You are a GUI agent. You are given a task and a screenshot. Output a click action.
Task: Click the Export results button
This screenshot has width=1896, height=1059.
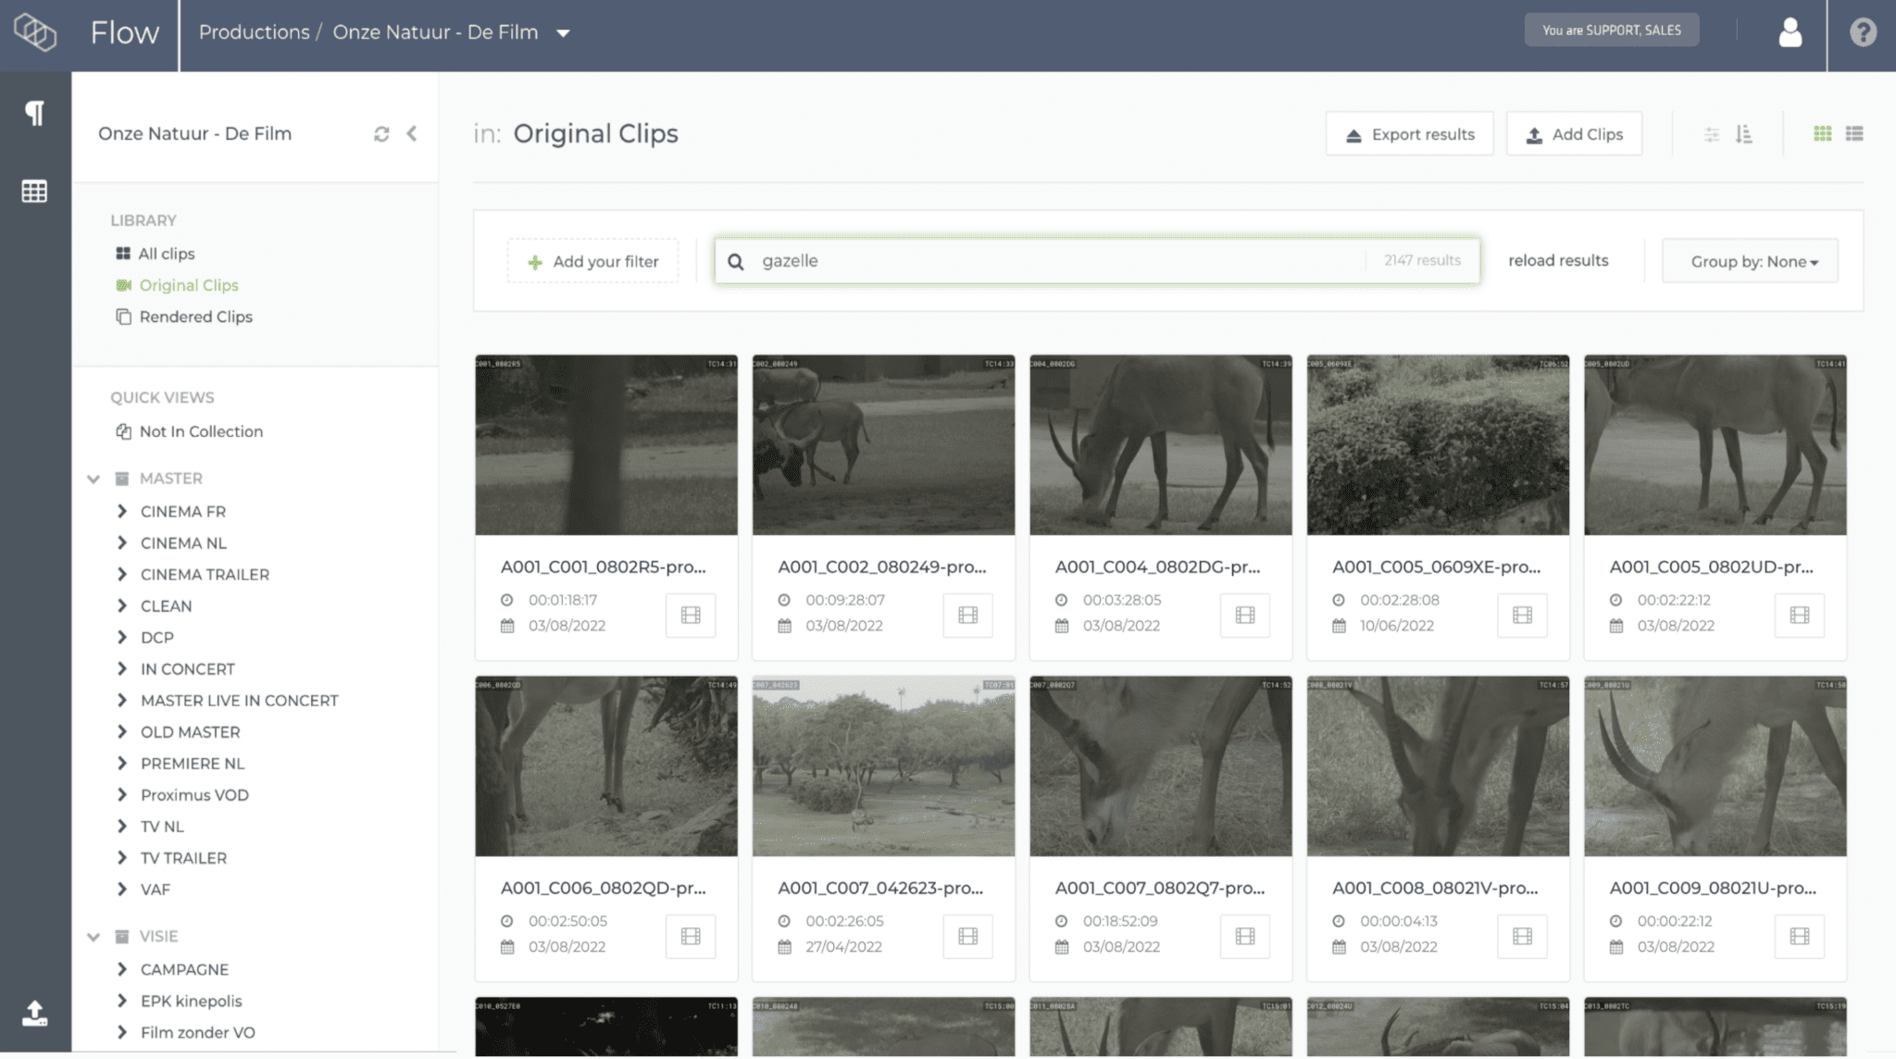point(1409,133)
